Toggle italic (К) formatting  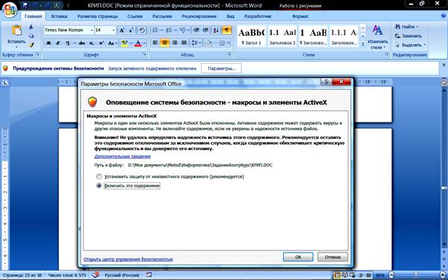[x=58, y=43]
